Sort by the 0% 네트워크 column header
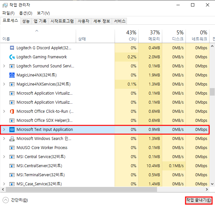The width and height of the screenshot is (215, 208). 198,36
